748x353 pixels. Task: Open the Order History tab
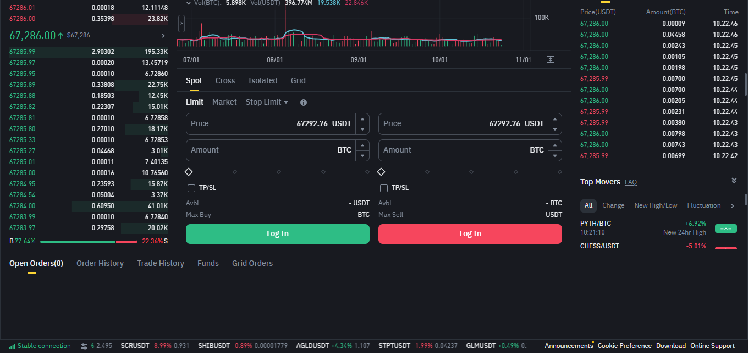pos(100,263)
